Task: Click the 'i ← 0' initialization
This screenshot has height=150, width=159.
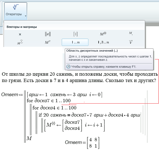Action: click(95, 95)
